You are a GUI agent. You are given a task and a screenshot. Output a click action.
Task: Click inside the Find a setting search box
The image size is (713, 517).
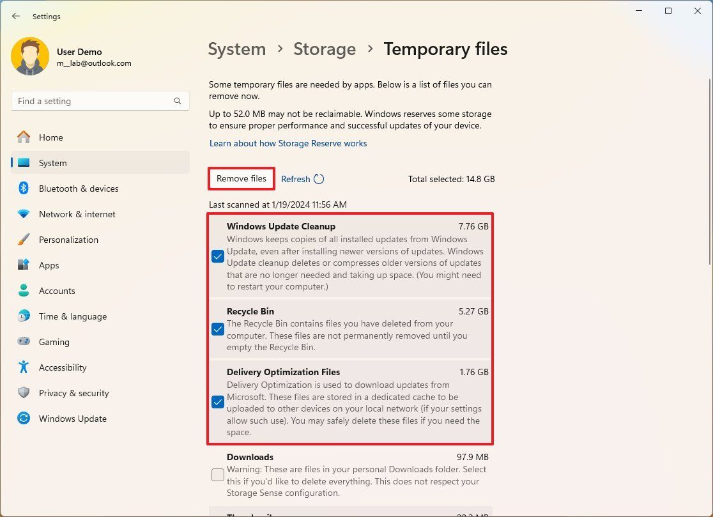point(100,100)
